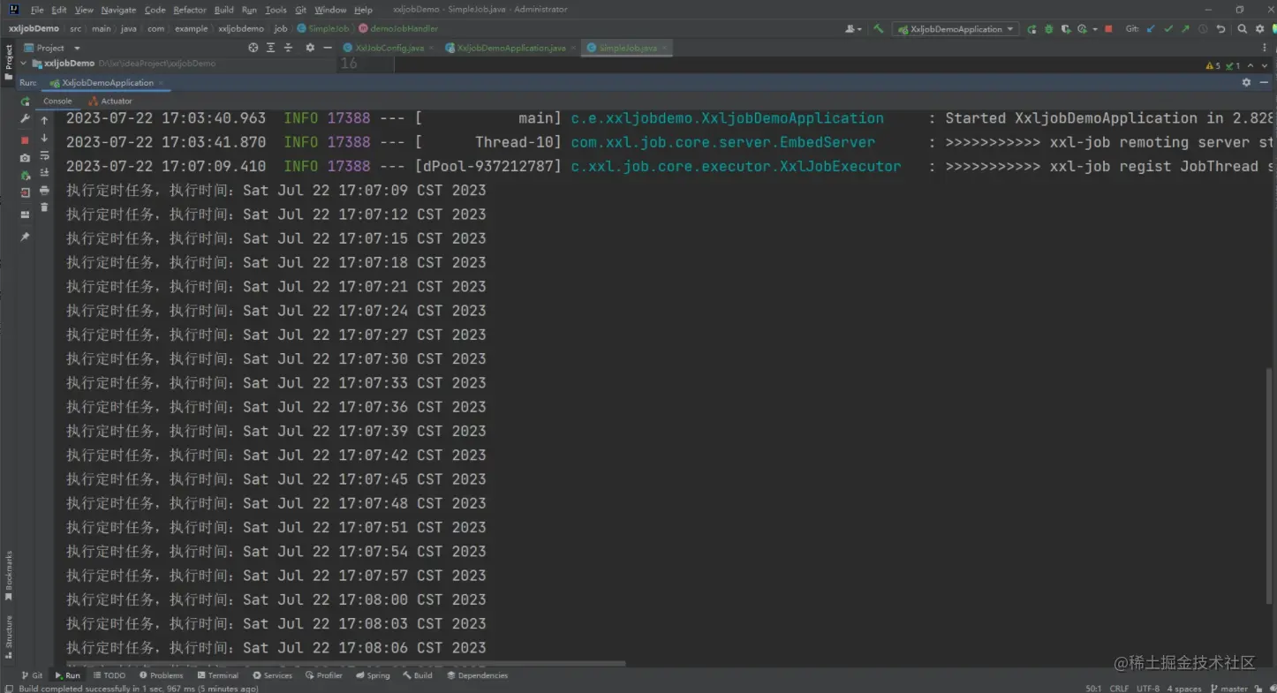Open the Navigate menu

pyautogui.click(x=118, y=10)
